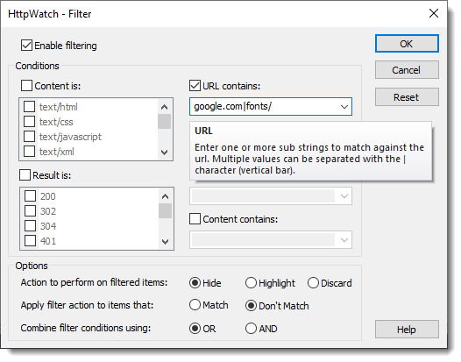
Task: Open Help for the filter dialog
Action: point(407,330)
